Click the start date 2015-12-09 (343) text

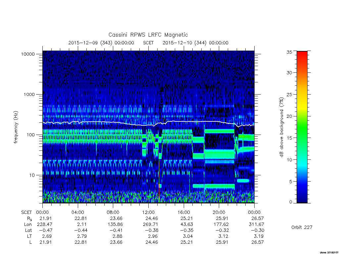point(90,43)
